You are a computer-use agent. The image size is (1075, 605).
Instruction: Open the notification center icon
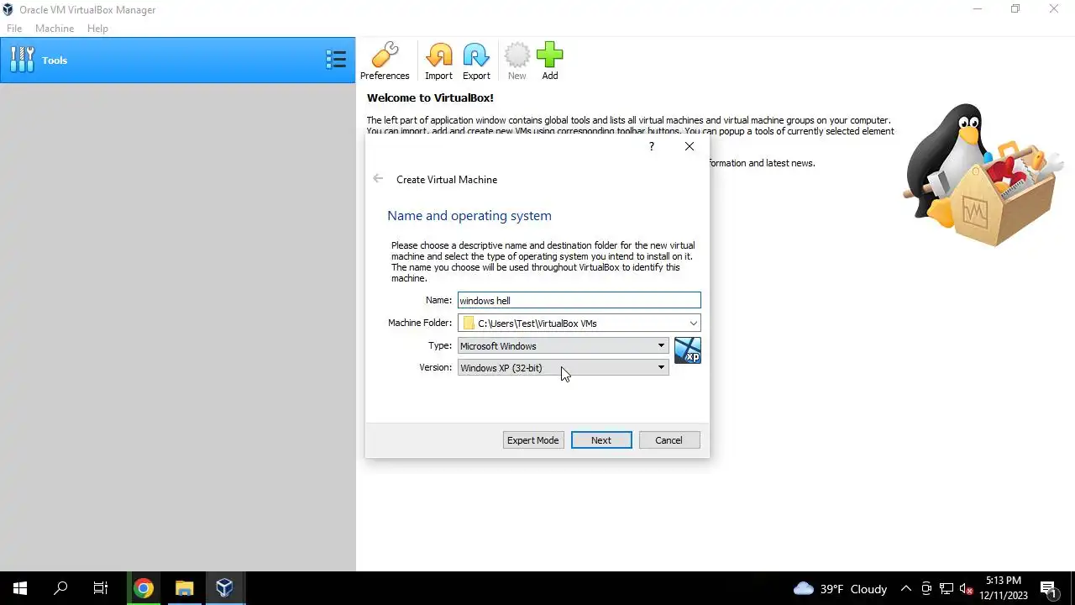[x=1048, y=588]
